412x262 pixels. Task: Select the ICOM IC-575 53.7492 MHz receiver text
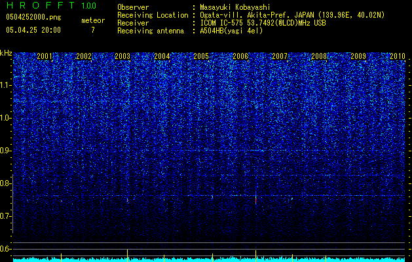[x=263, y=23]
